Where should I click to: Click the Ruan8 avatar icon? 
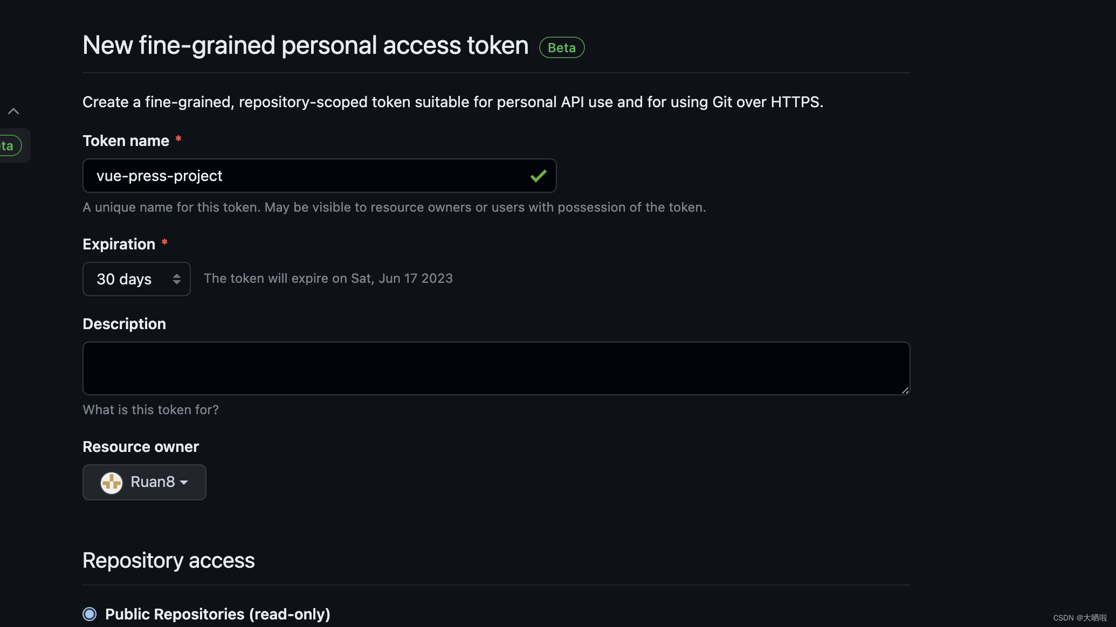(112, 482)
